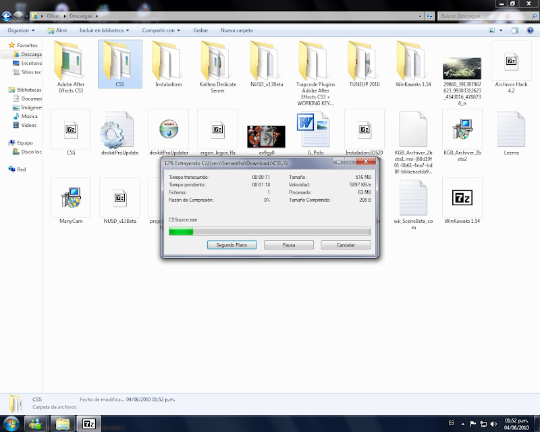Select the ev9gy0 image thumbnail
This screenshot has width=540, height=432.
coord(266,136)
